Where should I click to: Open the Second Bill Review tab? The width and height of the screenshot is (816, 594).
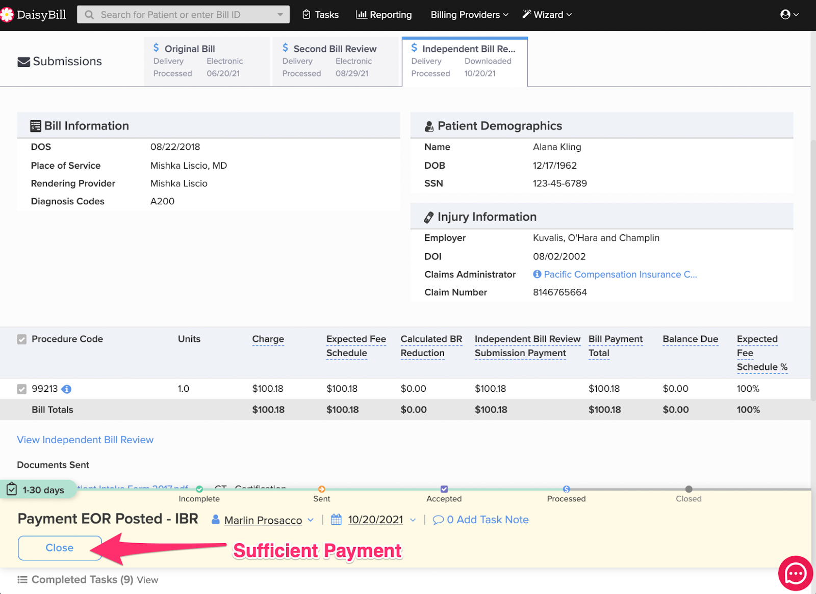[336, 61]
